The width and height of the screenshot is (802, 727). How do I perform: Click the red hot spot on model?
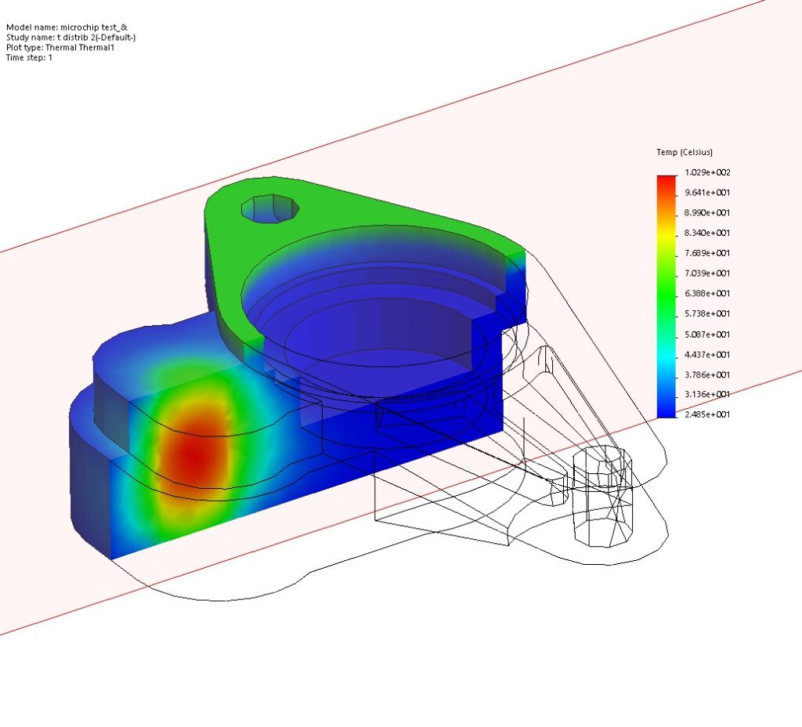[192, 453]
